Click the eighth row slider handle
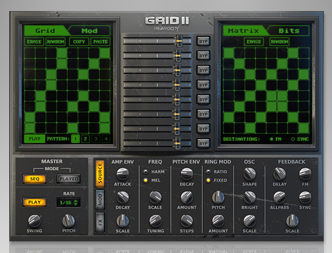Viewport: 332px width, 253px height. tap(177, 143)
